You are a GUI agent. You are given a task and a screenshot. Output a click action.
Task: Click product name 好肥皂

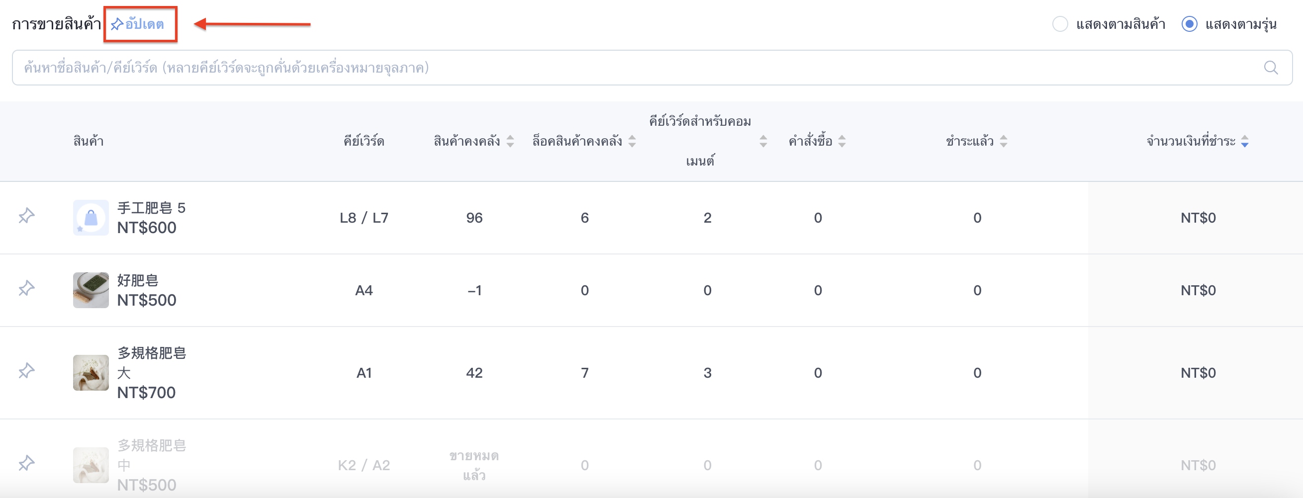tap(138, 281)
